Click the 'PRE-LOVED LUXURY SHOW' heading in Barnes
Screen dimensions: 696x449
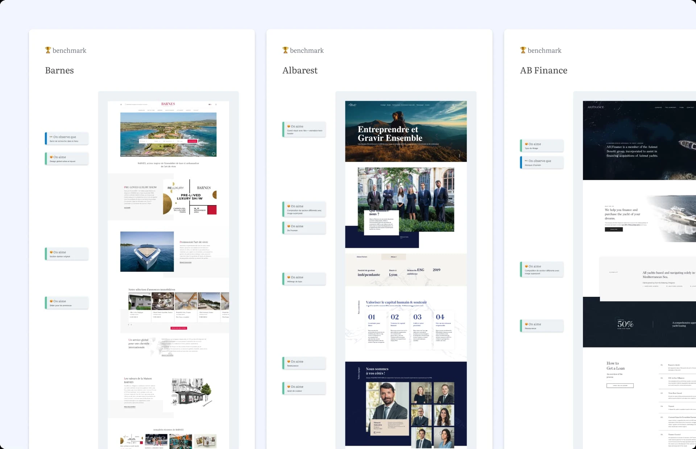coord(140,187)
